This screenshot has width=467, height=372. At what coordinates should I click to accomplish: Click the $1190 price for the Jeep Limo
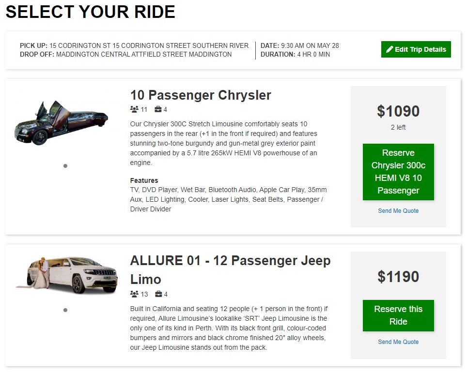coord(398,277)
